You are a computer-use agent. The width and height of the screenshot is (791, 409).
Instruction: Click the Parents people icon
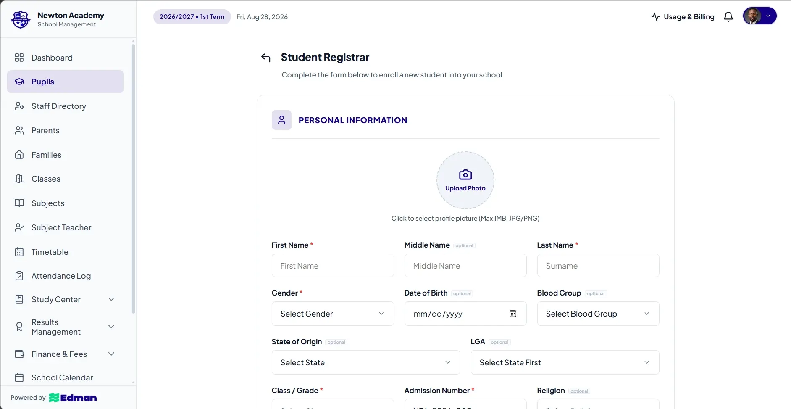click(x=19, y=130)
